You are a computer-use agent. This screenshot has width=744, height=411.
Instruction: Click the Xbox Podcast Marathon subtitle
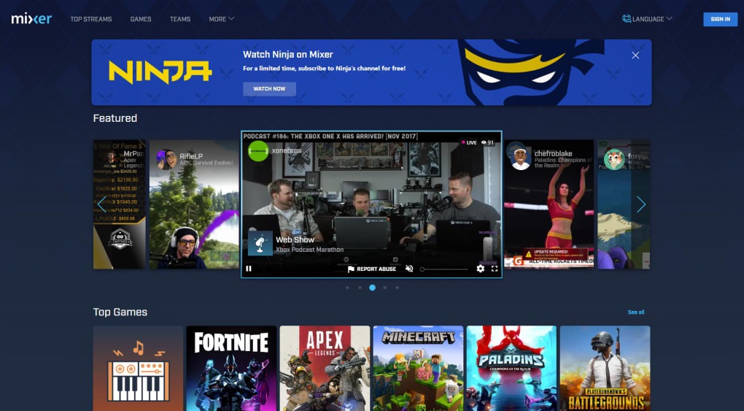[x=309, y=250]
